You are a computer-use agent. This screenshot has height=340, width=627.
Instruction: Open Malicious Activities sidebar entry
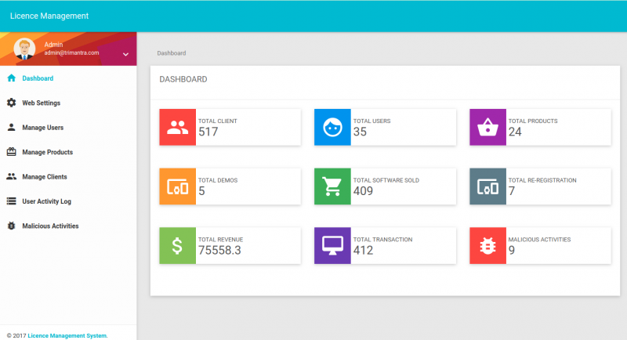click(x=50, y=226)
